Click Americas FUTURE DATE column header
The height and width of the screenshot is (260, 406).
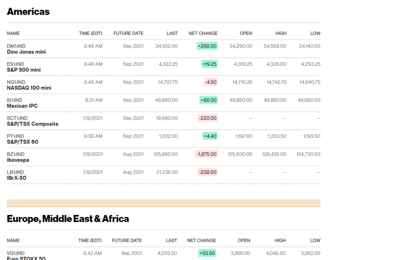coord(128,33)
